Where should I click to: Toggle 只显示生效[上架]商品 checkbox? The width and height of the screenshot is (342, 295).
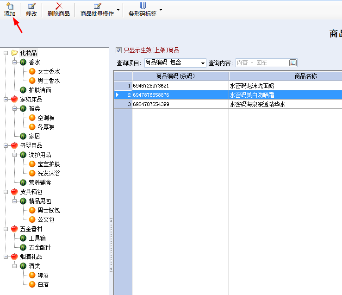pos(118,50)
